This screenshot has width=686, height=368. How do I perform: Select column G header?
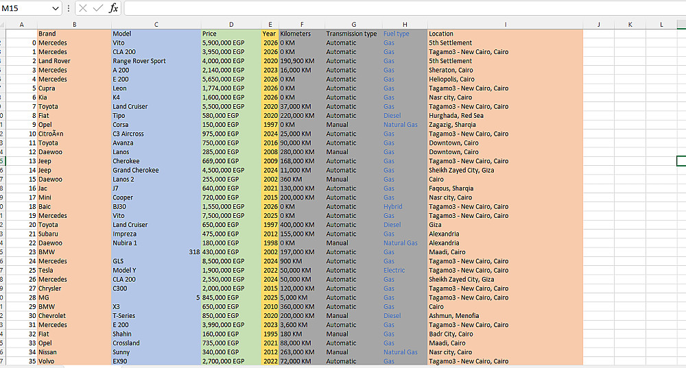(x=353, y=25)
